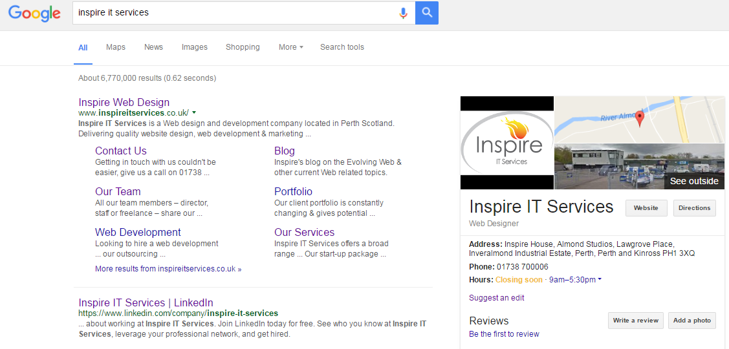The height and width of the screenshot is (349, 729).
Task: Click More results from inspireitservices.co.uk
Action: 168,269
